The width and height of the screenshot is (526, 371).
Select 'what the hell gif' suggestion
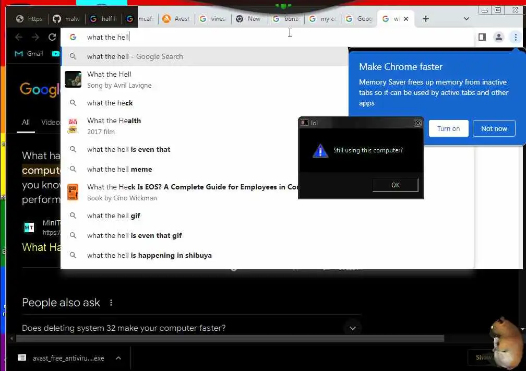click(x=267, y=216)
